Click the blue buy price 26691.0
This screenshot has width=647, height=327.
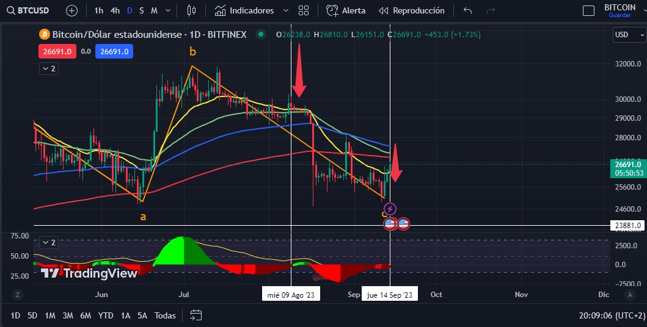[x=114, y=51]
